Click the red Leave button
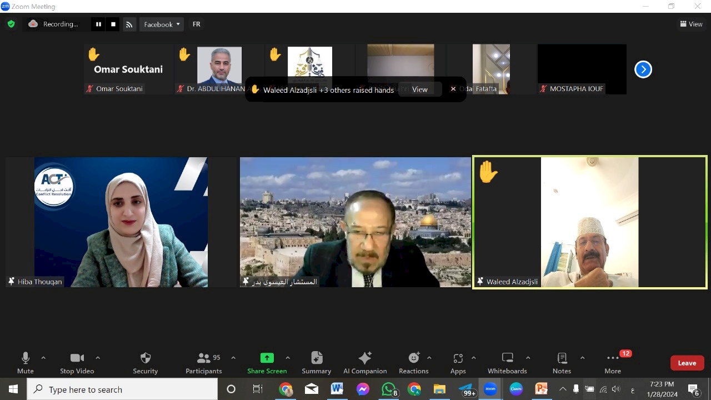 [x=687, y=363]
